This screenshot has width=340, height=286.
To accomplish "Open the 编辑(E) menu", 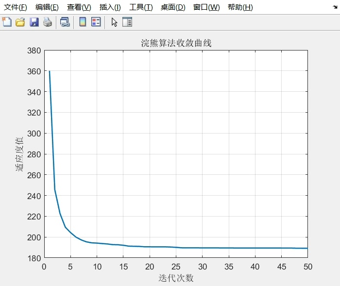I will 47,7.
